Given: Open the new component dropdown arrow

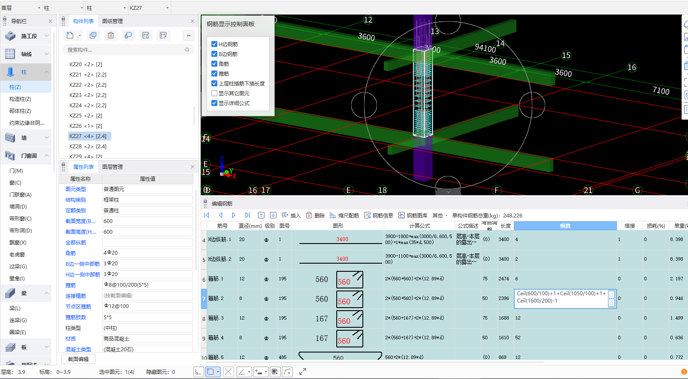Looking at the screenshot, I should click(x=80, y=36).
